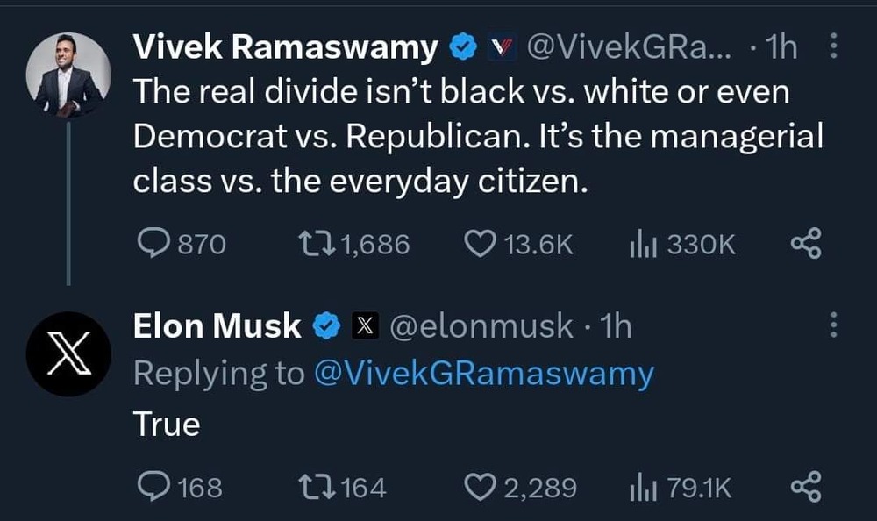Reply to Elon Musk's "True" tweet
This screenshot has width=877, height=521.
154,486
